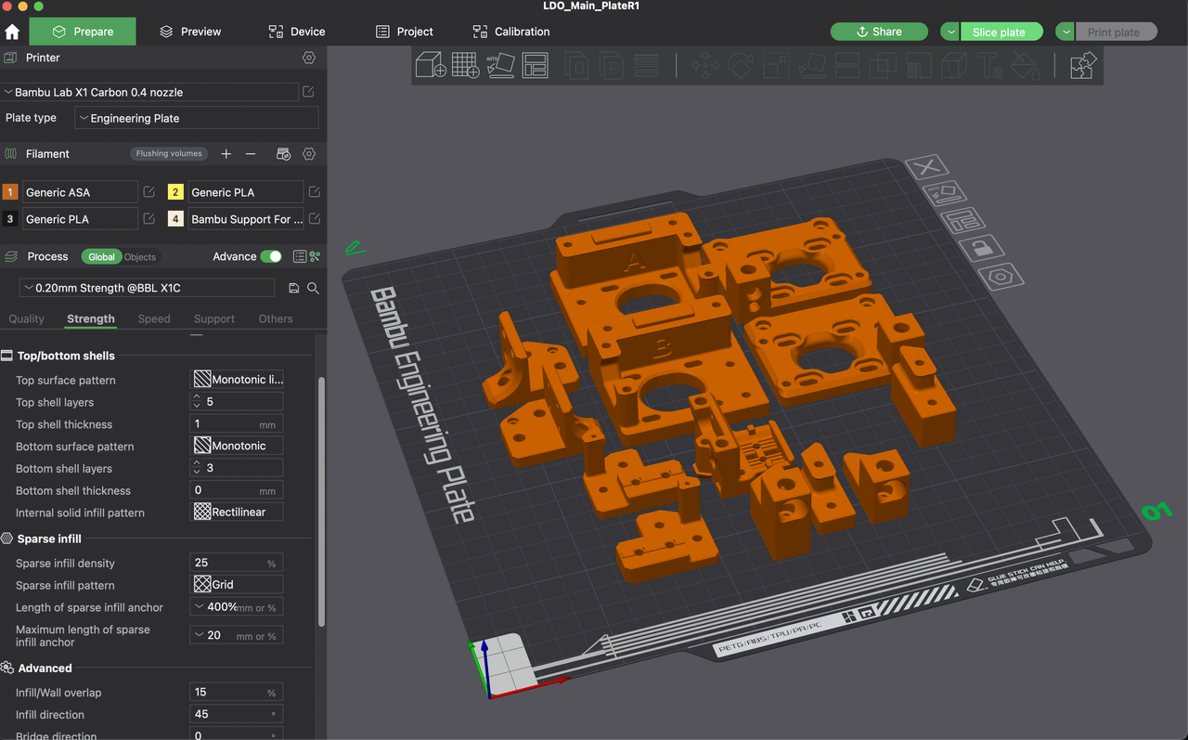This screenshot has height=740, width=1188.
Task: Click the Share button
Action: coord(878,32)
